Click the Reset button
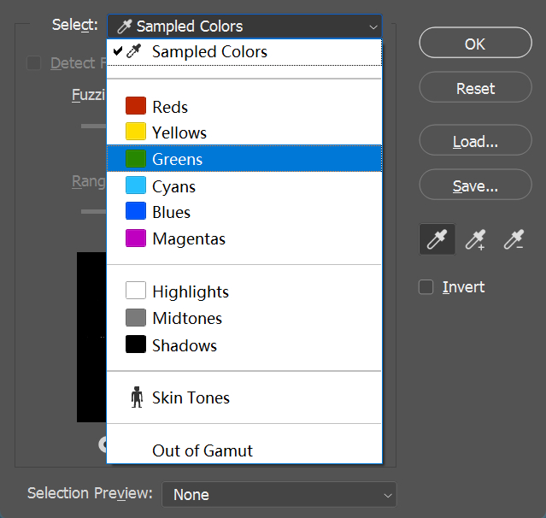This screenshot has width=546, height=518. pyautogui.click(x=475, y=88)
